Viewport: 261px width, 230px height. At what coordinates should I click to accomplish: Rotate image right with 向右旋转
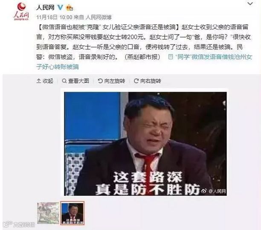coord(148,81)
